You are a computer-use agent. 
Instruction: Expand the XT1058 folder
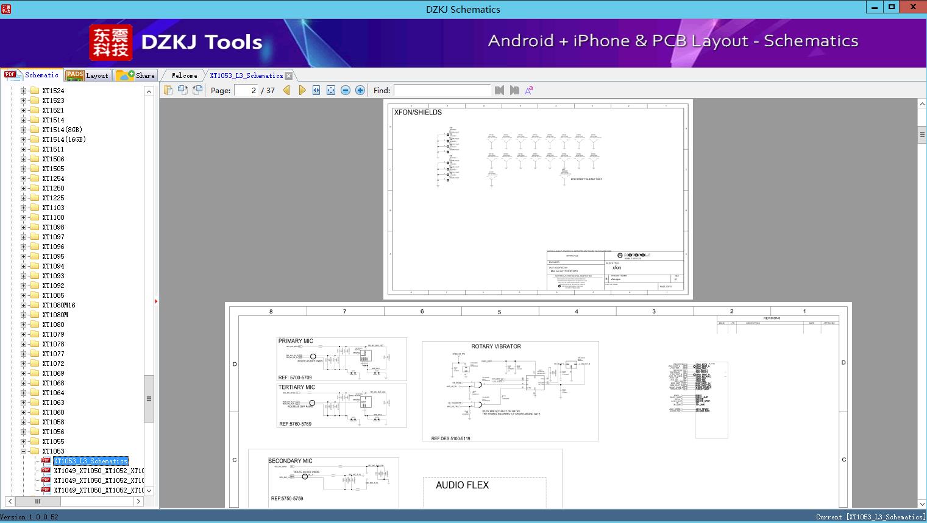point(23,422)
